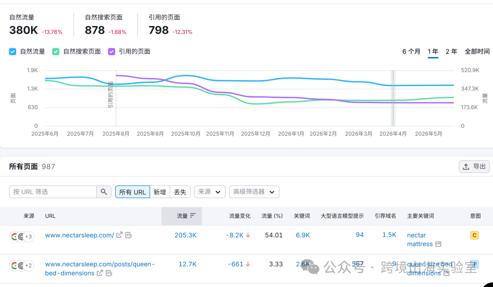The image size is (493, 287).
Task: Focus the 按 URL 筛选 input field
Action: point(53,192)
